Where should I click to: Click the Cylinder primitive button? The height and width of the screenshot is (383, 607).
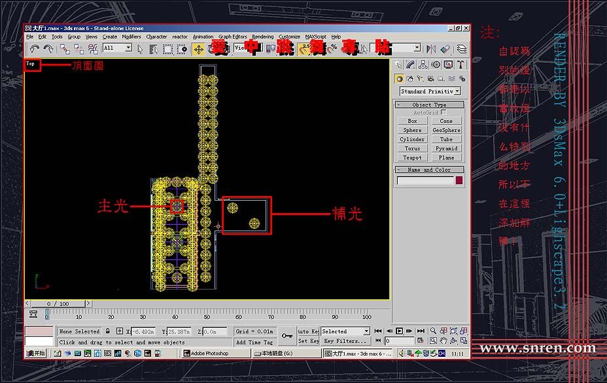pyautogui.click(x=412, y=139)
